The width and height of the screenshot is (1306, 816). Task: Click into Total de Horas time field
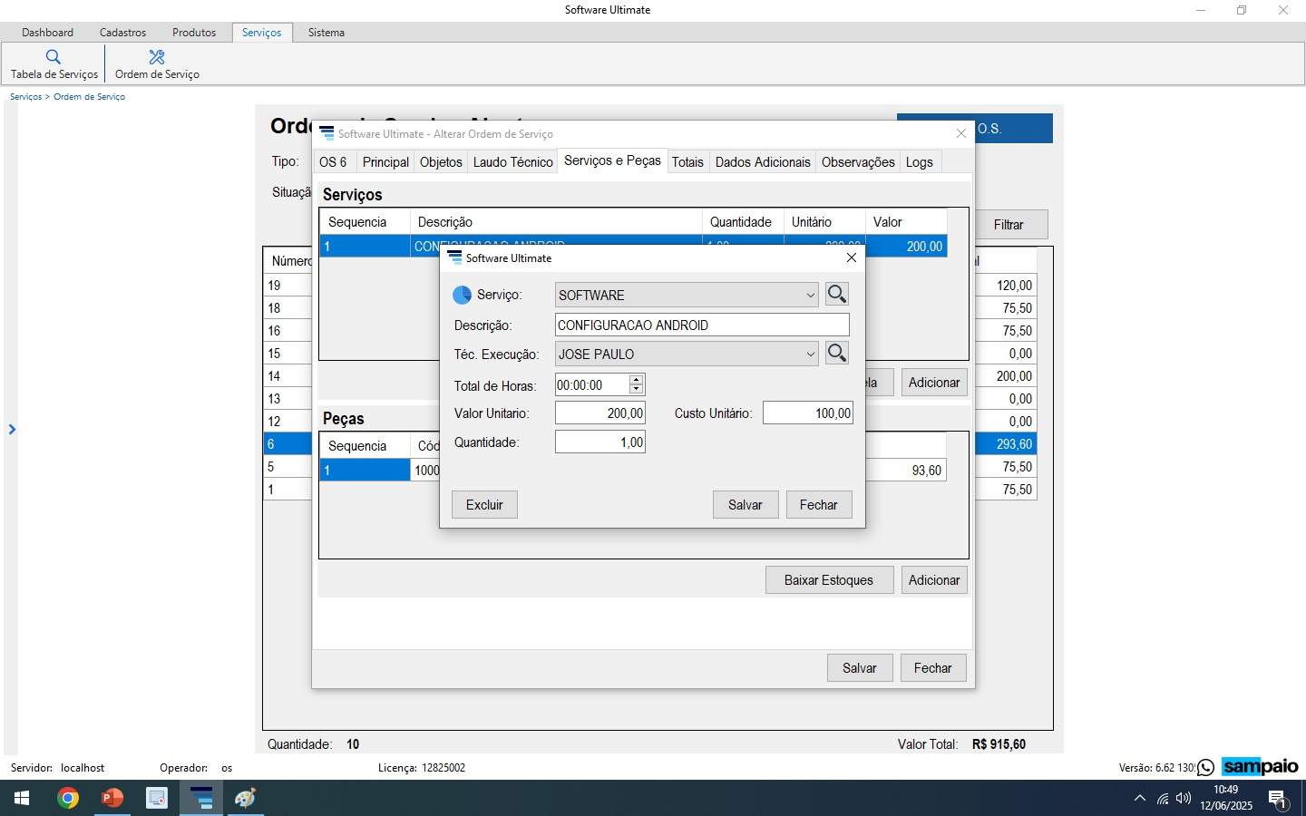(x=592, y=385)
